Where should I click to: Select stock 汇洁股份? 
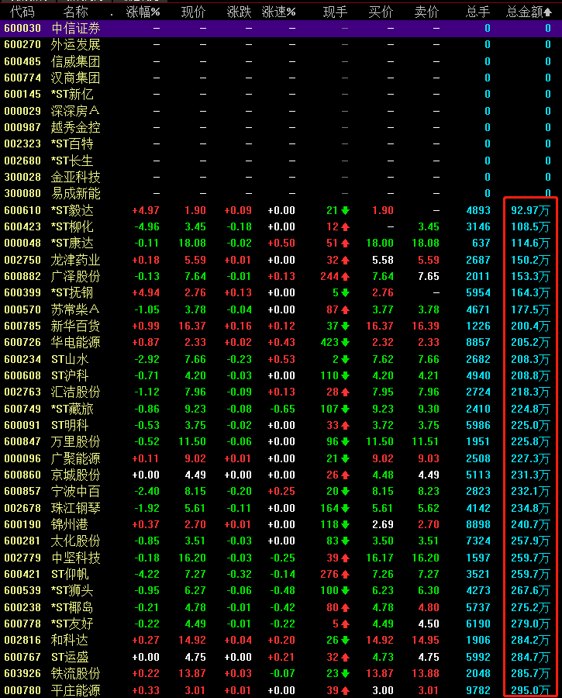(76, 392)
